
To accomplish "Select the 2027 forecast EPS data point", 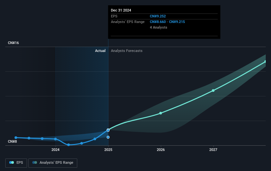I will (x=213, y=90).
